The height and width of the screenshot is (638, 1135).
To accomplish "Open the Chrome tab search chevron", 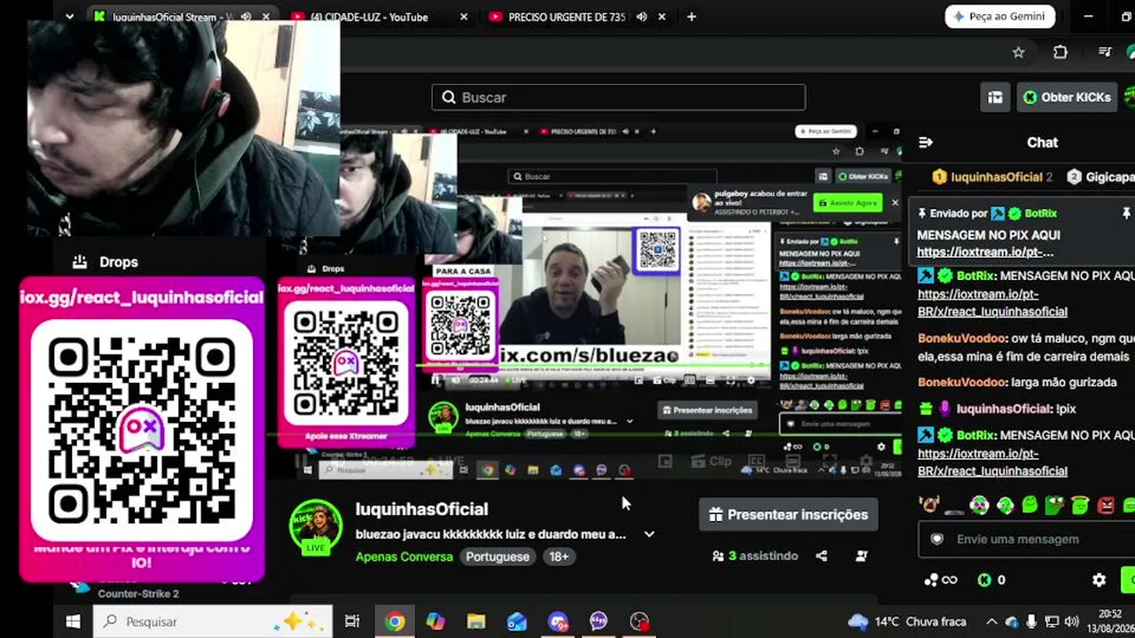I will [70, 16].
